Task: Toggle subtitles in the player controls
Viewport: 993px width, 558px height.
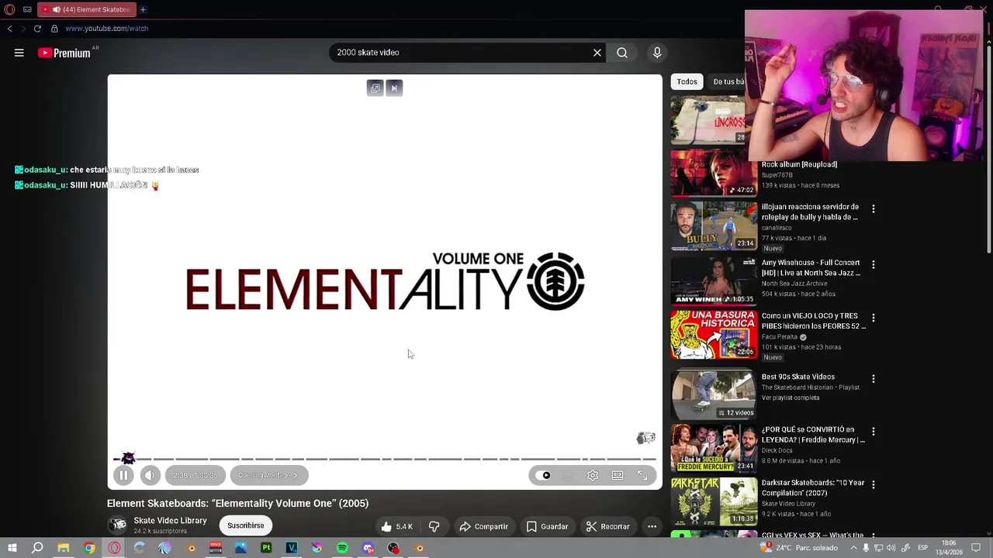Action: (x=568, y=476)
